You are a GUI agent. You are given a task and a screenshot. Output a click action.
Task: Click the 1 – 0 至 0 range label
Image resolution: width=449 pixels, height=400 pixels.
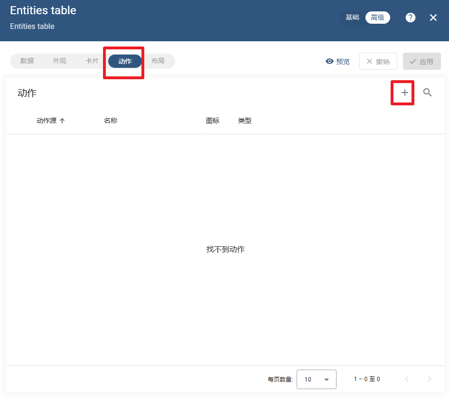(x=367, y=379)
